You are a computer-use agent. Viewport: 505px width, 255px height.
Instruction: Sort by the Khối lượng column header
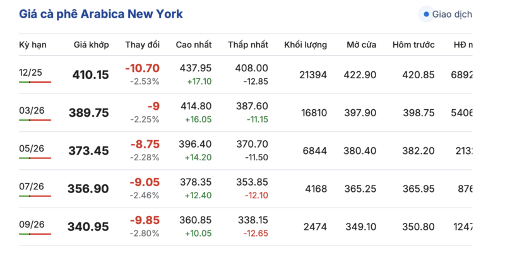point(306,45)
